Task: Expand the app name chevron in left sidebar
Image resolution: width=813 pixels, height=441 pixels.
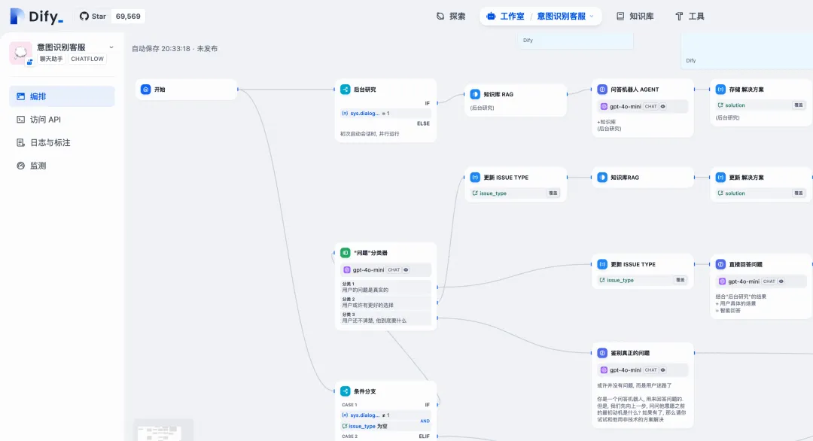Action: (x=111, y=46)
